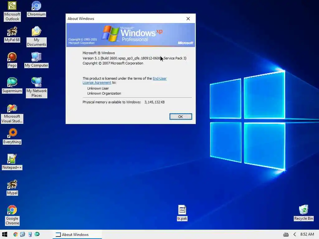Click the computer icon in quick launch
The image size is (319, 239).
[30, 234]
